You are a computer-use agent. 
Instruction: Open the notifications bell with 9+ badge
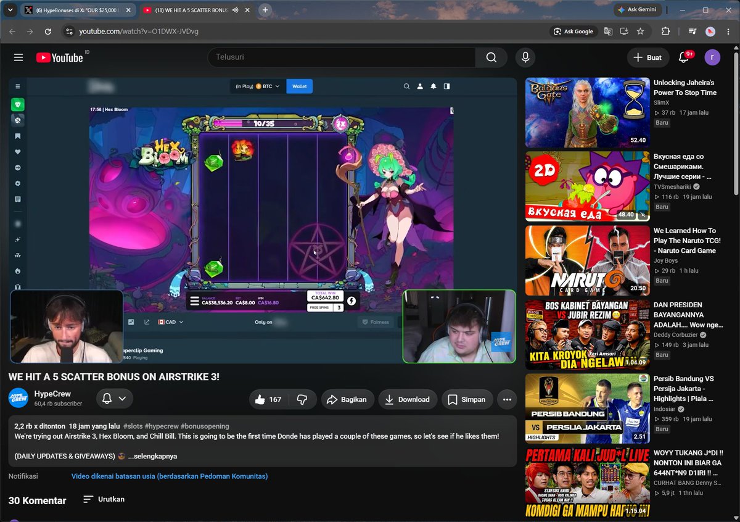(x=683, y=57)
